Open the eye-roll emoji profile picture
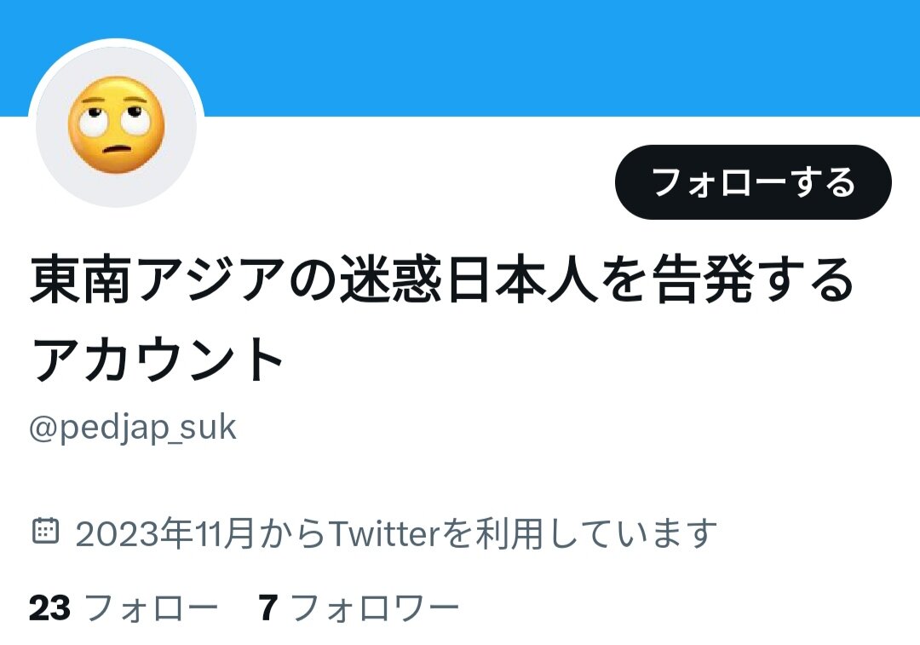The height and width of the screenshot is (645, 920). [x=116, y=125]
